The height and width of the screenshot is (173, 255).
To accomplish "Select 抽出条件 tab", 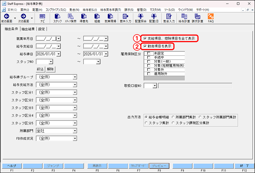I will coord(11,29).
